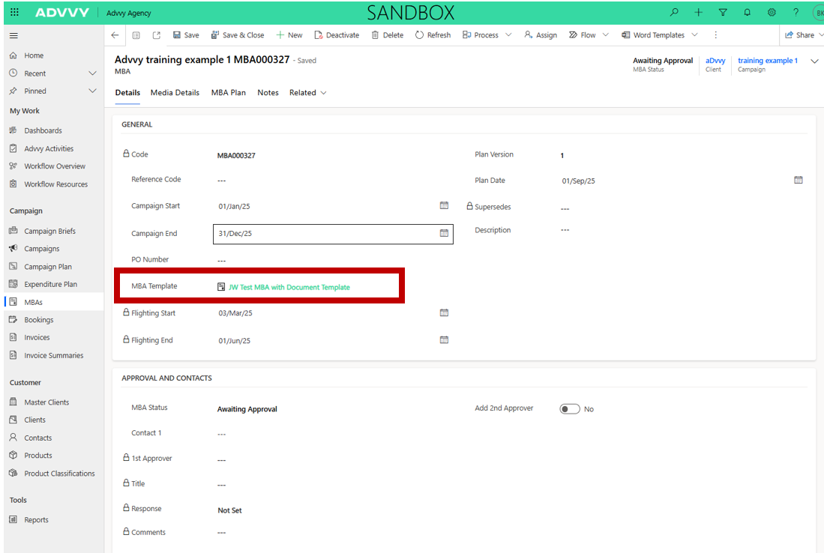This screenshot has height=553, width=824.
Task: Click the open record set icon
Action: [136, 35]
